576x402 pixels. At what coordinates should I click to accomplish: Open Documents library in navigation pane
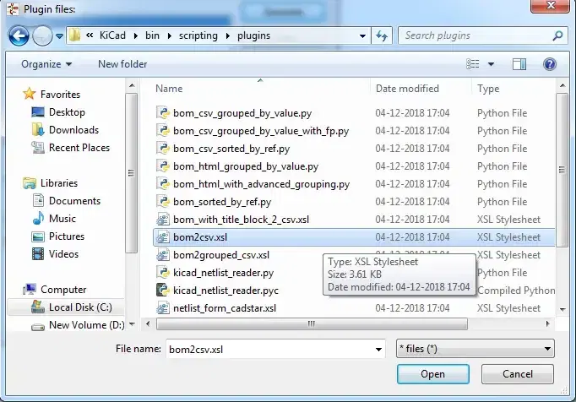coord(74,201)
